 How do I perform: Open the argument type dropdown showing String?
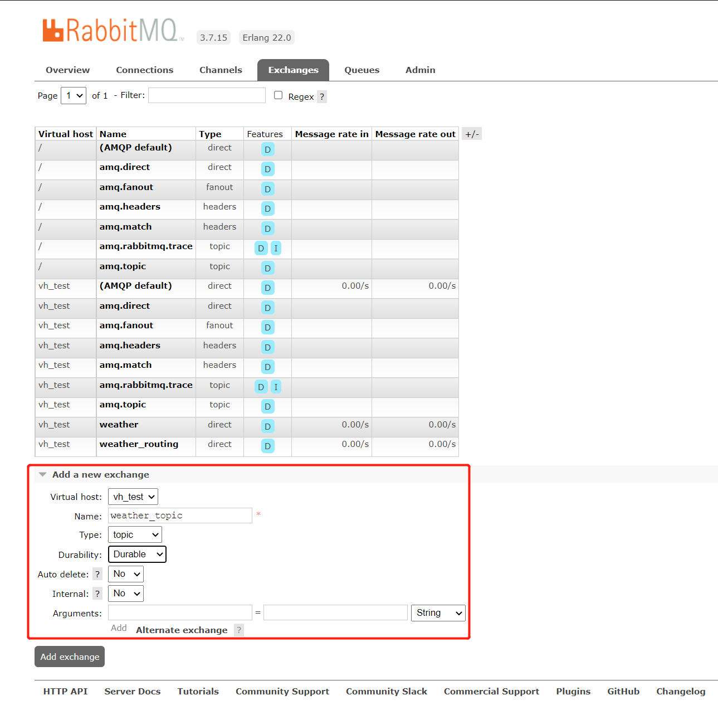(438, 612)
